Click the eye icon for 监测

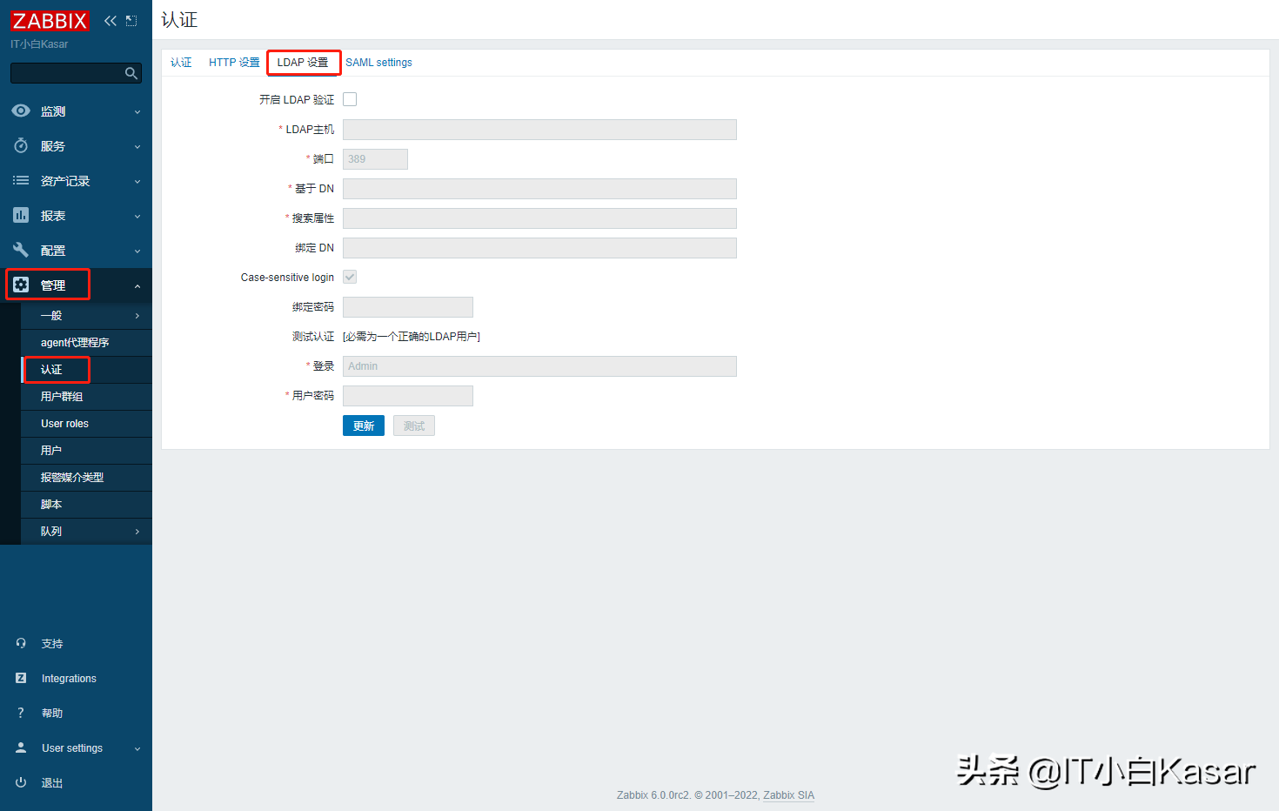21,111
